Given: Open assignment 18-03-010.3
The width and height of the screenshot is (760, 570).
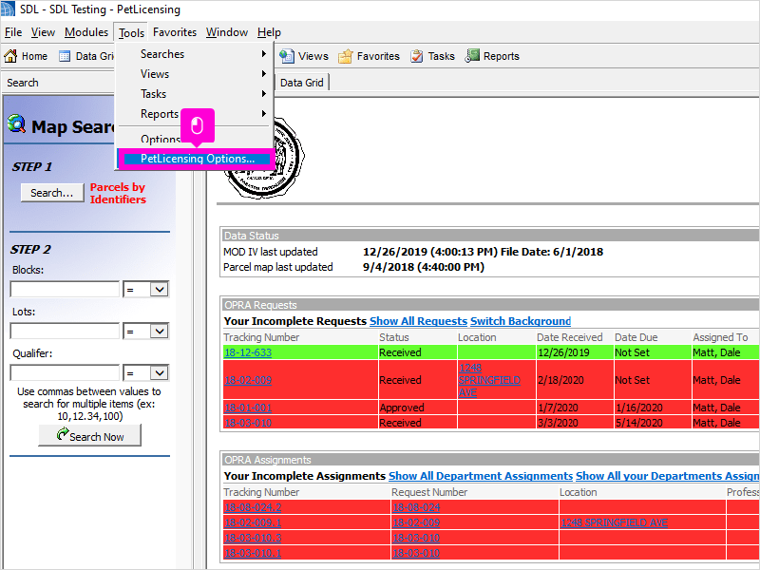Looking at the screenshot, I should pos(253,538).
